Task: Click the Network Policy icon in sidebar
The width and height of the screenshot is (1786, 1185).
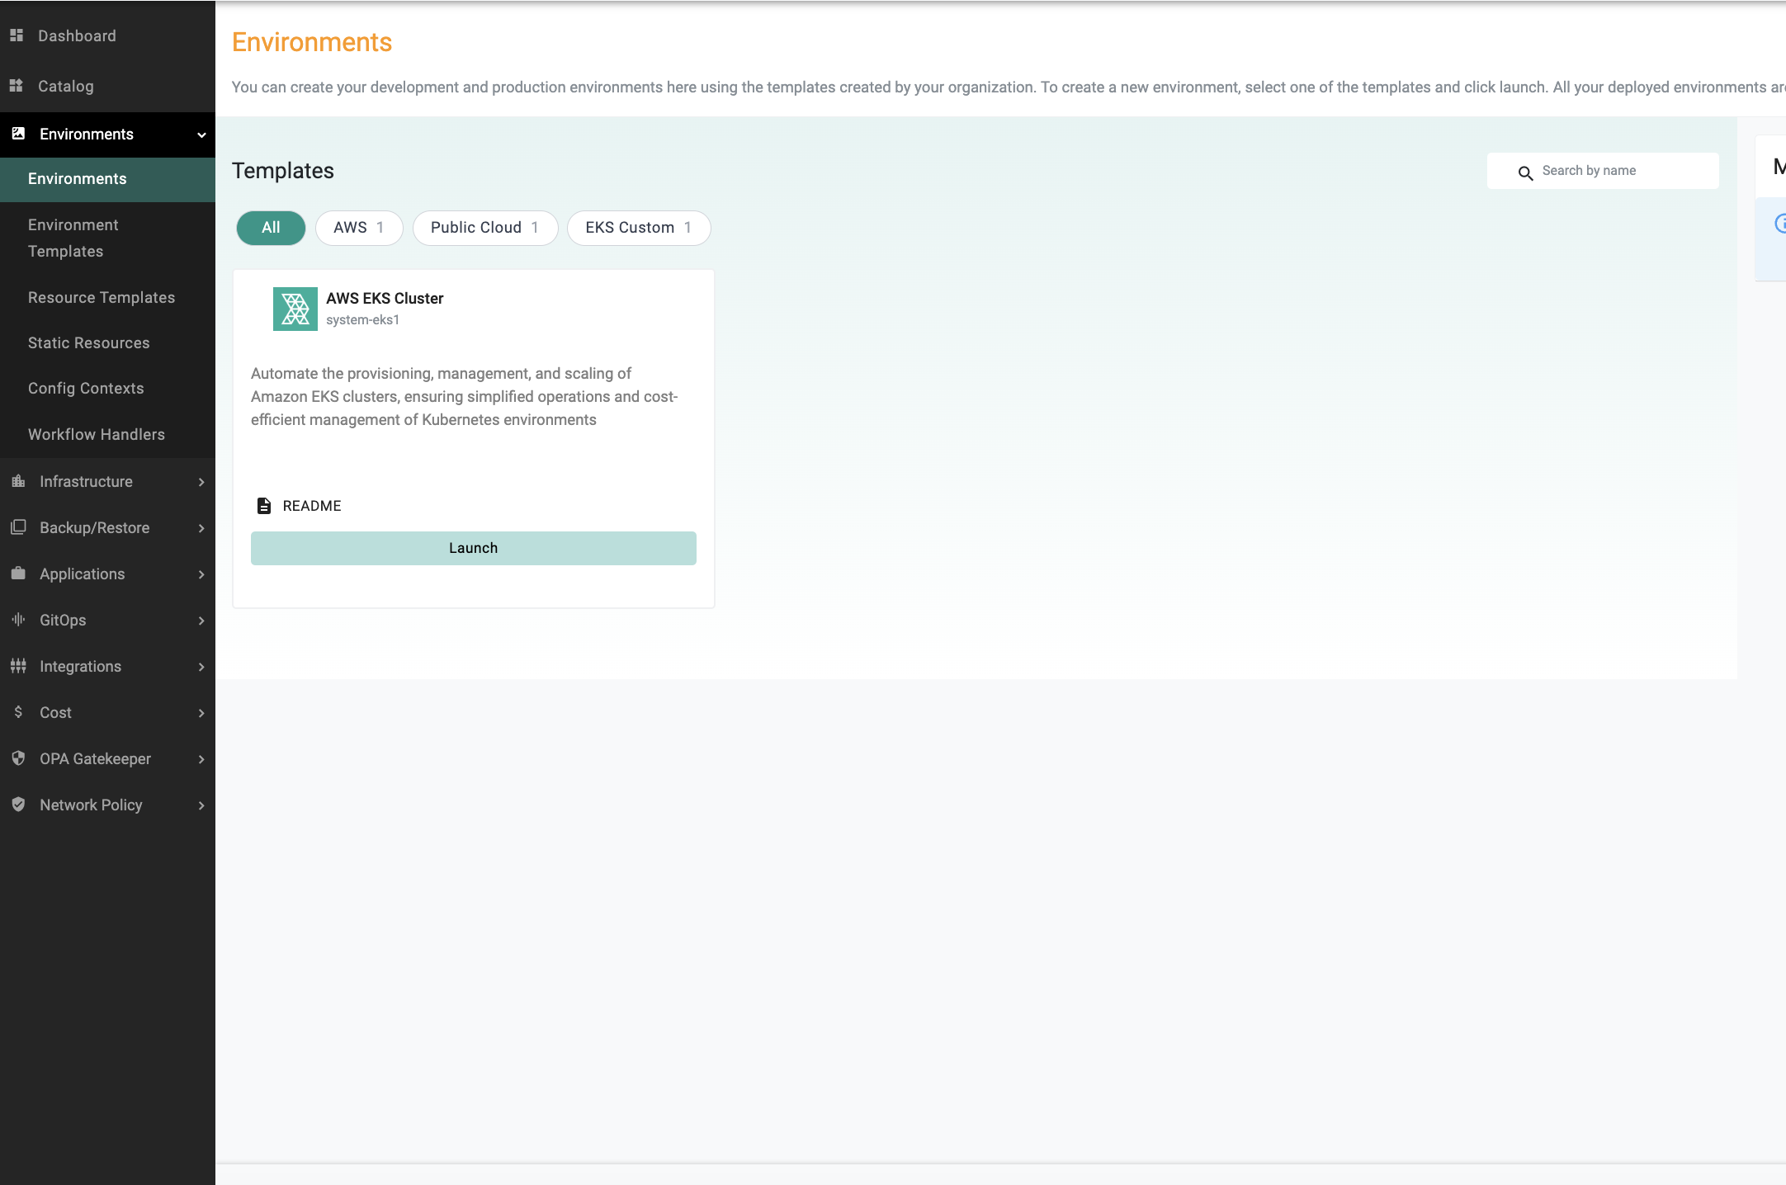Action: (18, 804)
